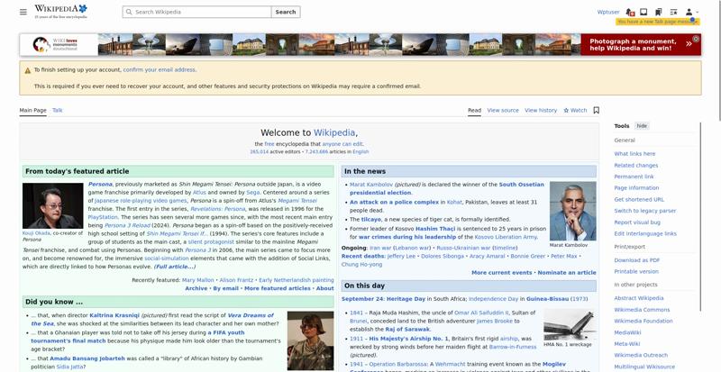721x372 pixels.
Task: Switch to the Main Page tab
Action: 32,111
